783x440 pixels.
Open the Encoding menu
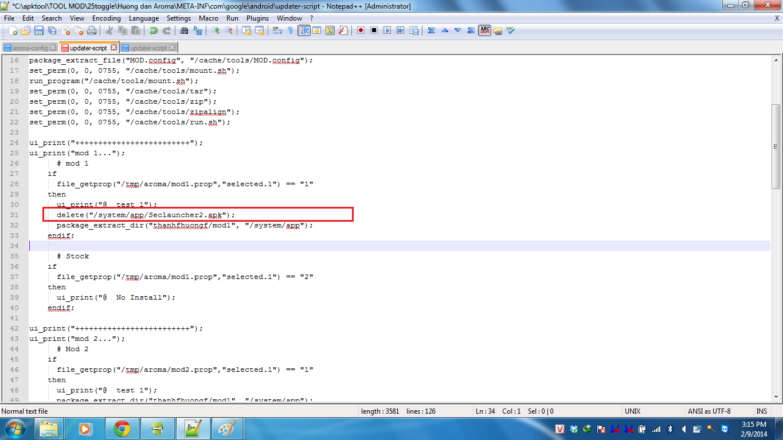point(107,18)
